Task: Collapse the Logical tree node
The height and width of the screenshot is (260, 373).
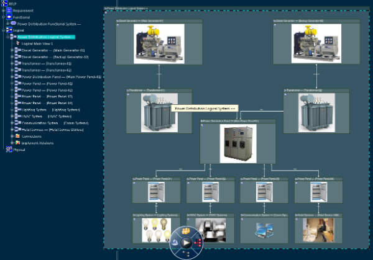Action: click(x=3, y=30)
